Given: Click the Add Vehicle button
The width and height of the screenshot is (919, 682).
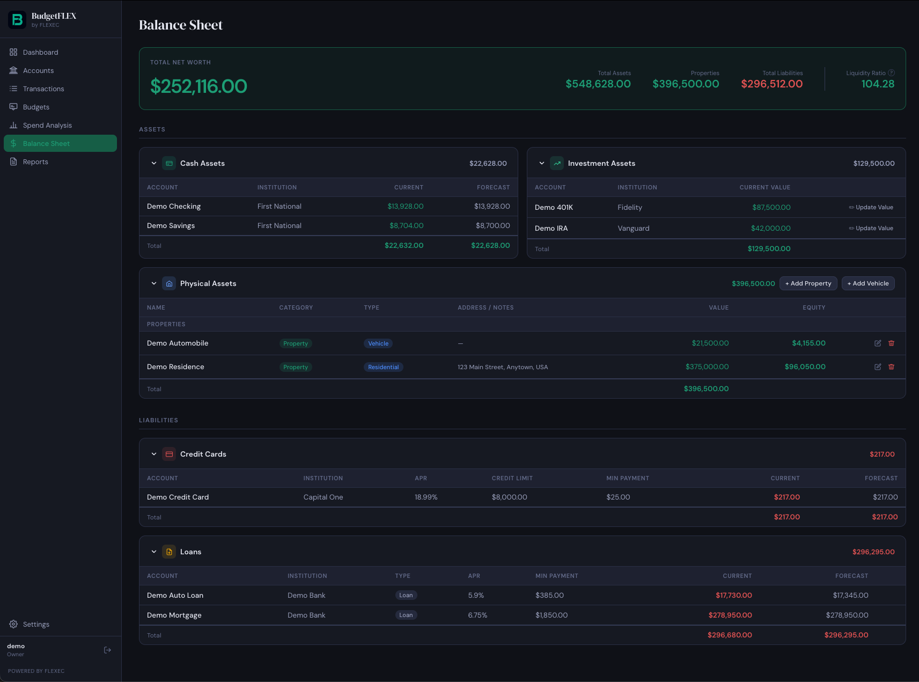Looking at the screenshot, I should click(868, 283).
